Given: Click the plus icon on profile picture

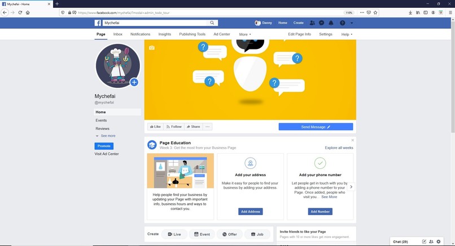Looking at the screenshot, I should click(x=134, y=82).
